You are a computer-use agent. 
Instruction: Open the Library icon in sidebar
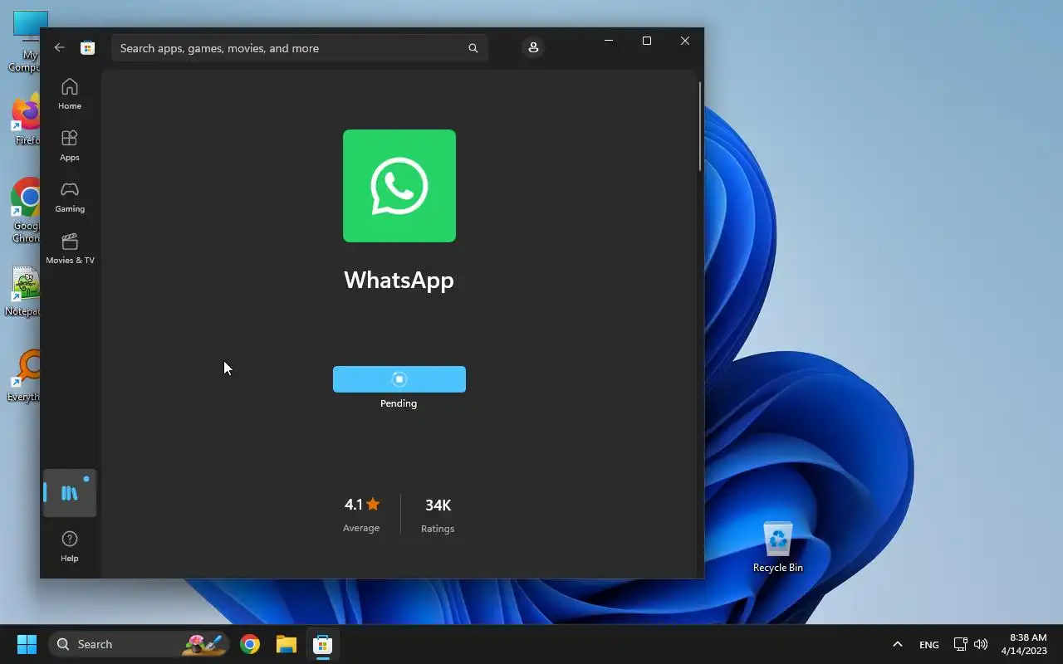70,493
